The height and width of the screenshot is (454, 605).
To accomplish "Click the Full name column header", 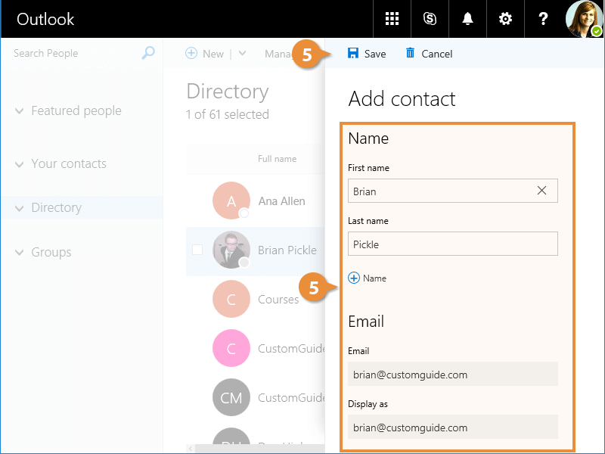I will [x=277, y=159].
